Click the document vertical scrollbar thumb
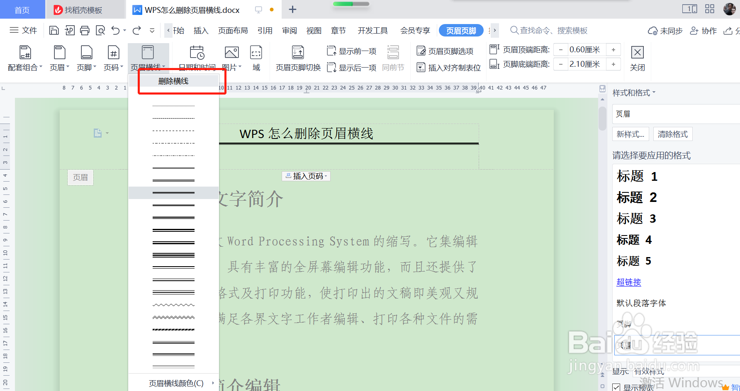 [x=602, y=119]
